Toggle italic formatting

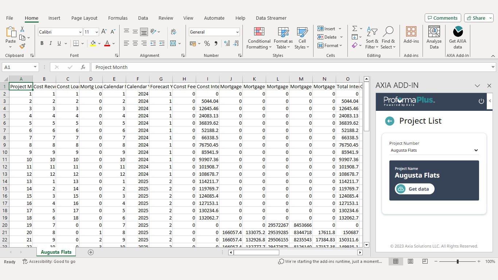(51, 43)
